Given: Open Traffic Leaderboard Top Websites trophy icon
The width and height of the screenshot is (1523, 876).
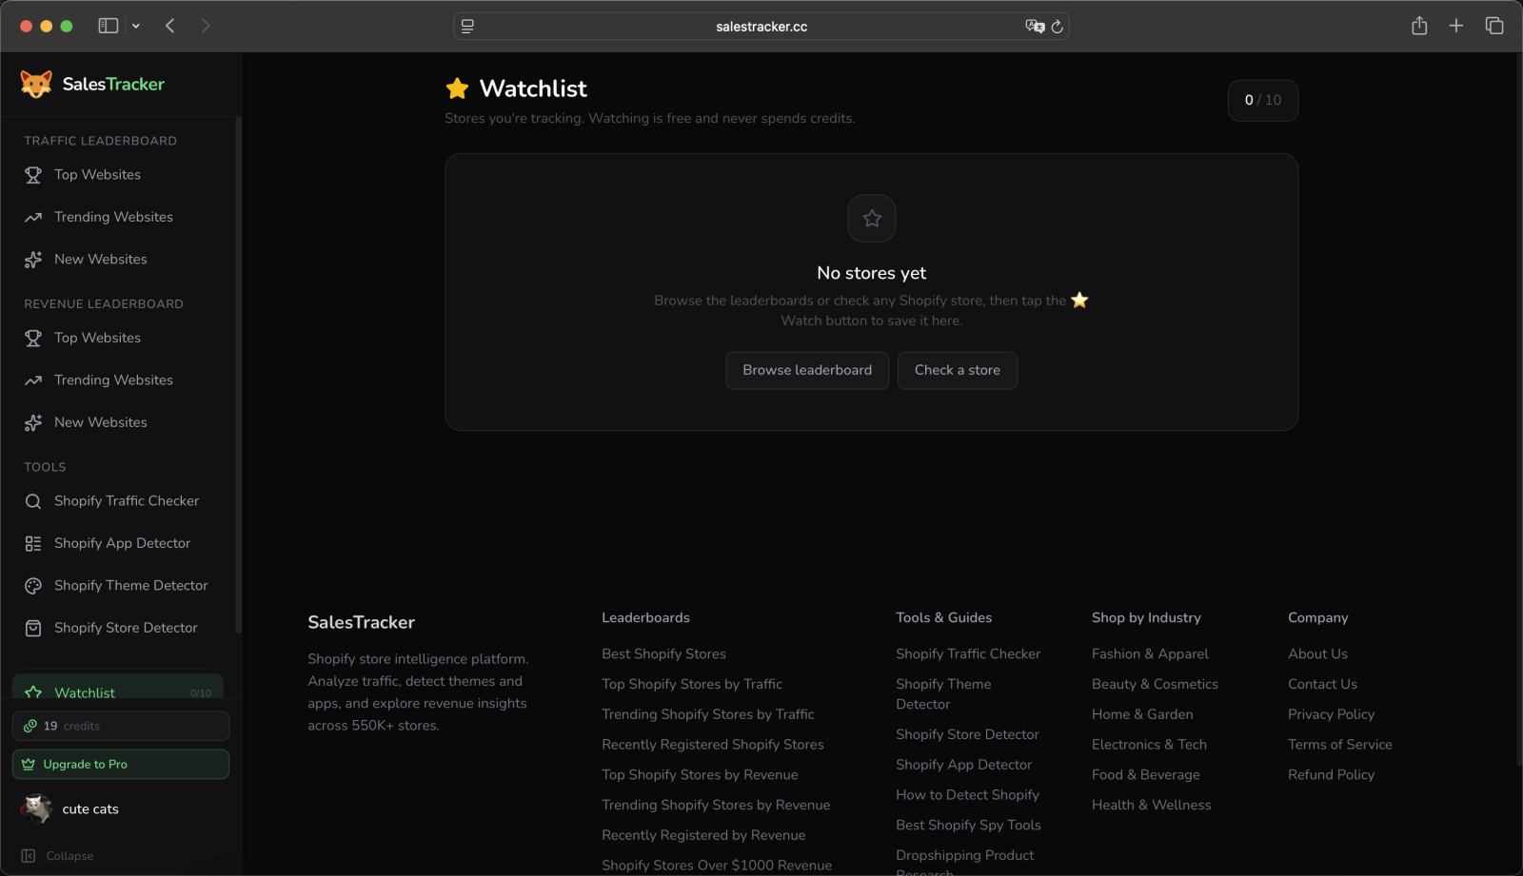Looking at the screenshot, I should click(33, 175).
